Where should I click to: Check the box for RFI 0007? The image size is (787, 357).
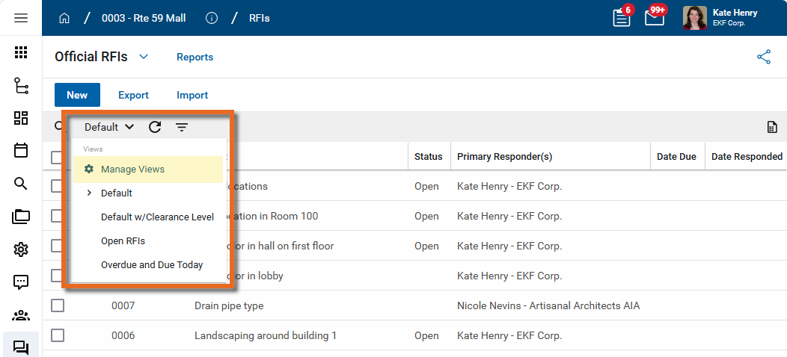pyautogui.click(x=58, y=305)
